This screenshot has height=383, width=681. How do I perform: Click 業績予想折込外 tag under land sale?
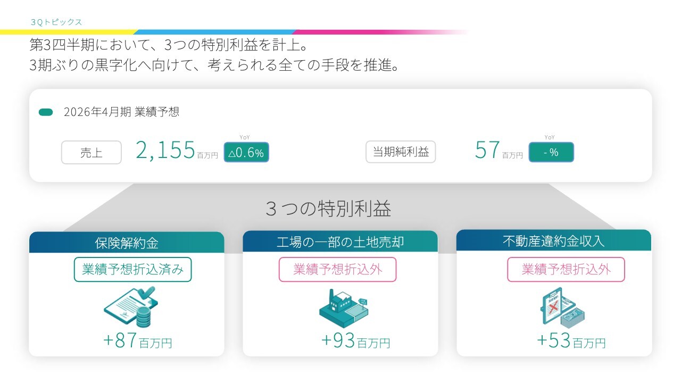click(338, 270)
